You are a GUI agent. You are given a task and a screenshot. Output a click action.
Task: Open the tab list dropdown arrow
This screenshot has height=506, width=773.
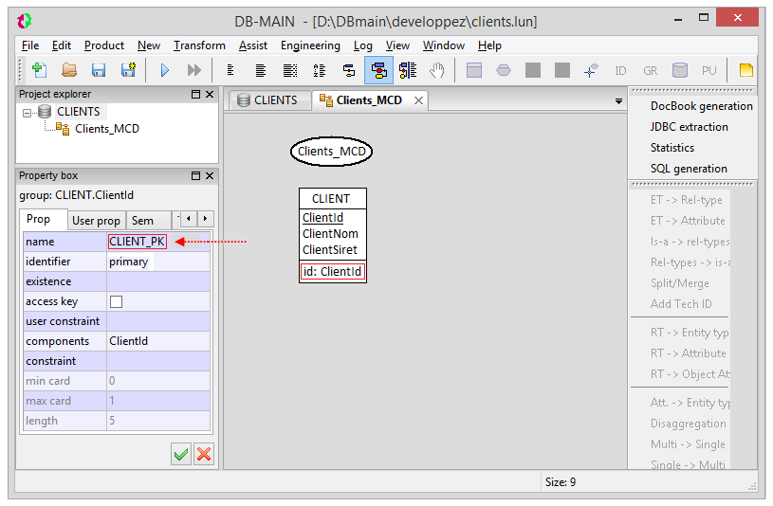click(x=618, y=100)
